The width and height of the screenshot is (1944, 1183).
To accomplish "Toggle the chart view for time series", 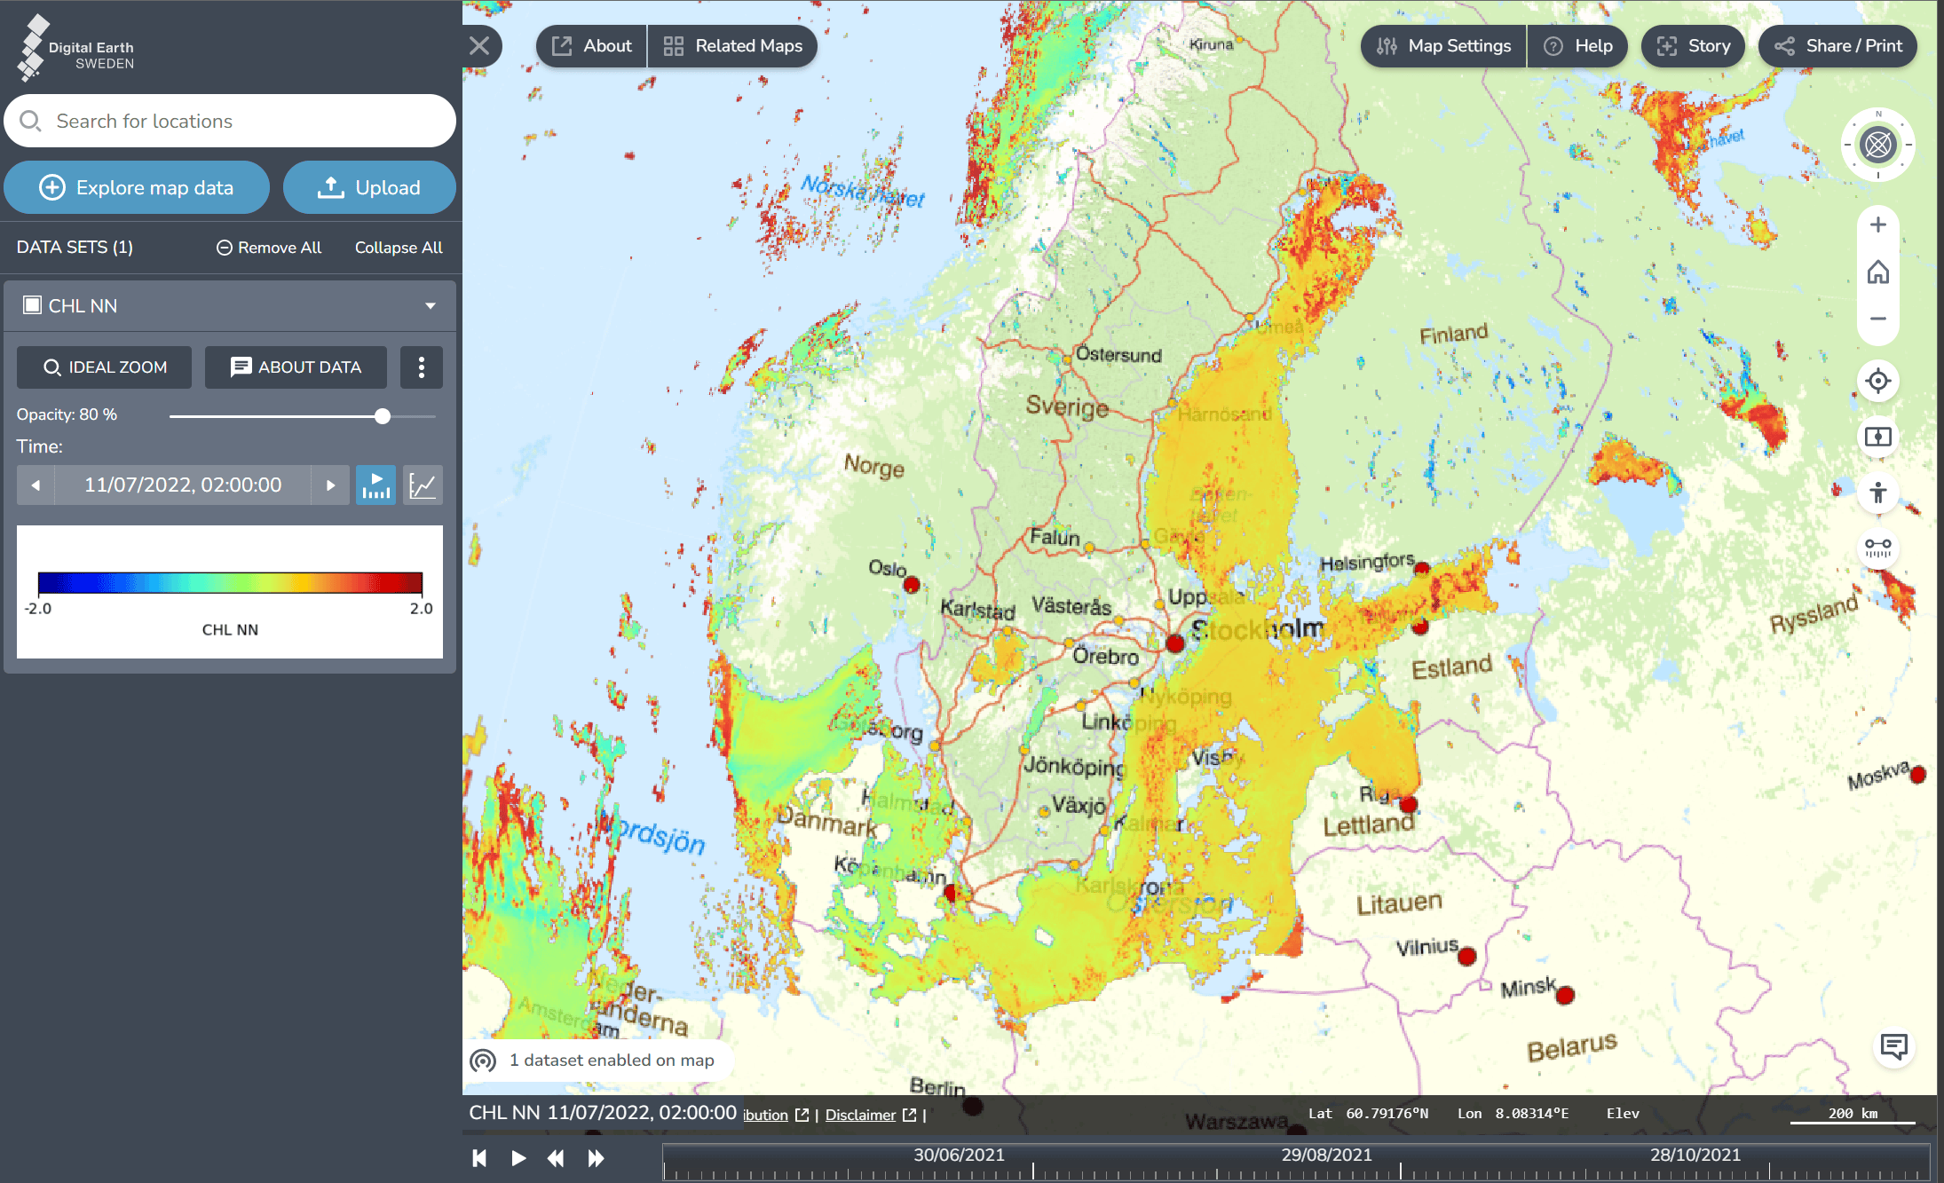I will tap(423, 485).
